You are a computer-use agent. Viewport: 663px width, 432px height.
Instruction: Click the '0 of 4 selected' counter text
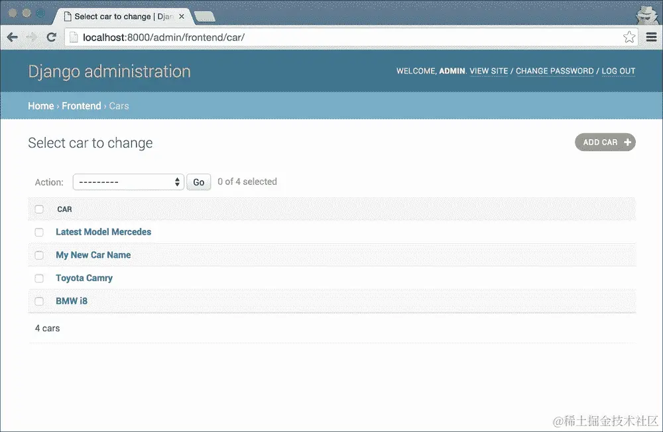tap(247, 182)
